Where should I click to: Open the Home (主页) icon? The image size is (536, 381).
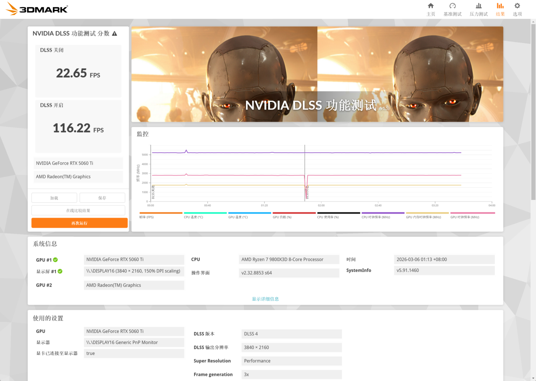click(x=431, y=6)
